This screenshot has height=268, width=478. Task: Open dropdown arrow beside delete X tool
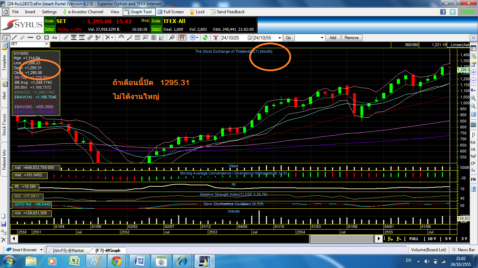click(x=112, y=38)
